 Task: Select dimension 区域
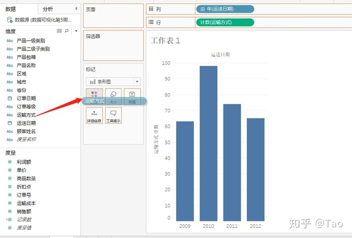[x=22, y=73]
